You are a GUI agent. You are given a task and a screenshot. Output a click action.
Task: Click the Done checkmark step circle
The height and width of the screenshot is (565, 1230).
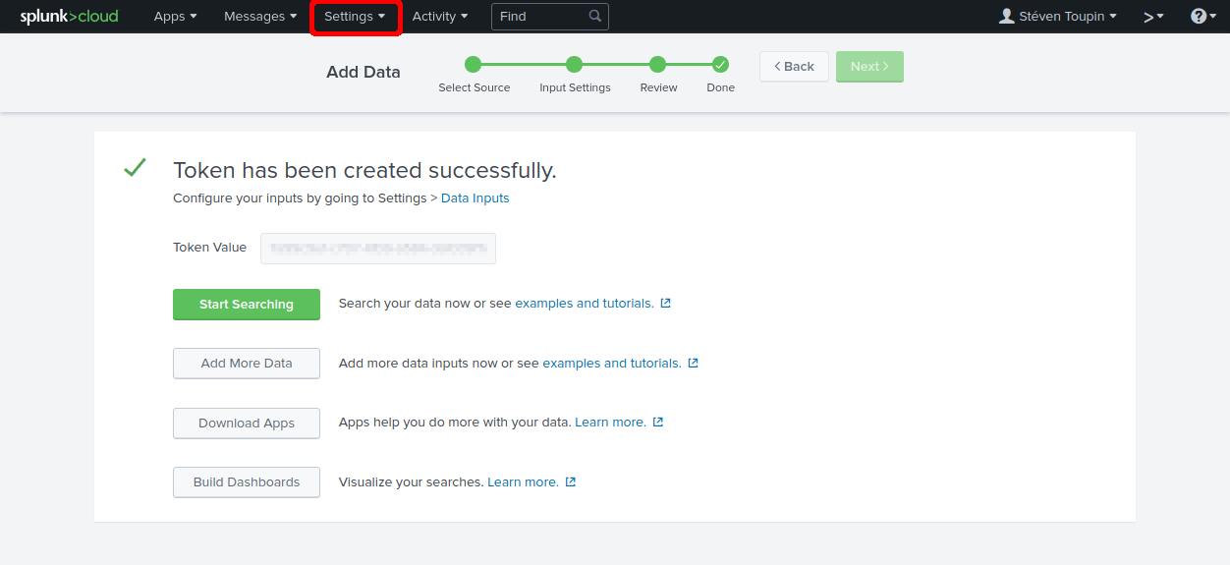tap(721, 65)
